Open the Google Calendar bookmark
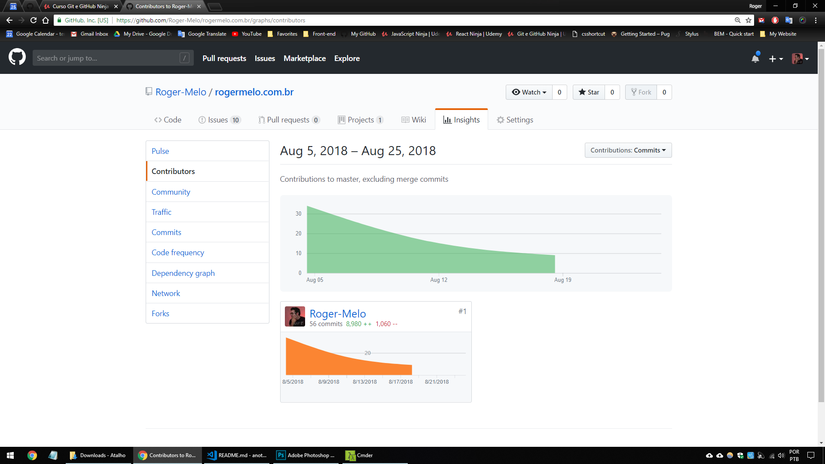Image resolution: width=825 pixels, height=464 pixels. tap(35, 34)
